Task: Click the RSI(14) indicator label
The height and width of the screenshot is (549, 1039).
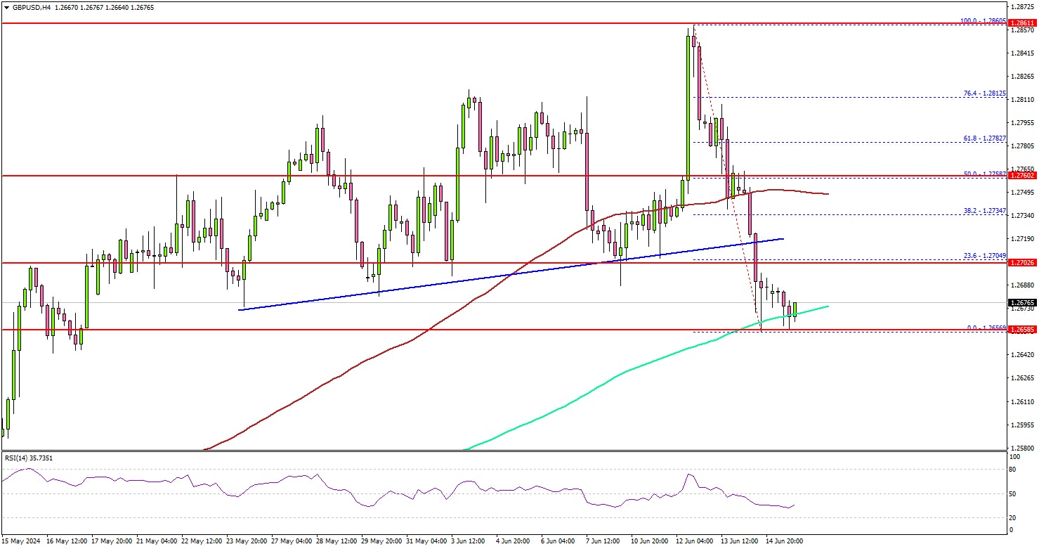Action: (28, 458)
